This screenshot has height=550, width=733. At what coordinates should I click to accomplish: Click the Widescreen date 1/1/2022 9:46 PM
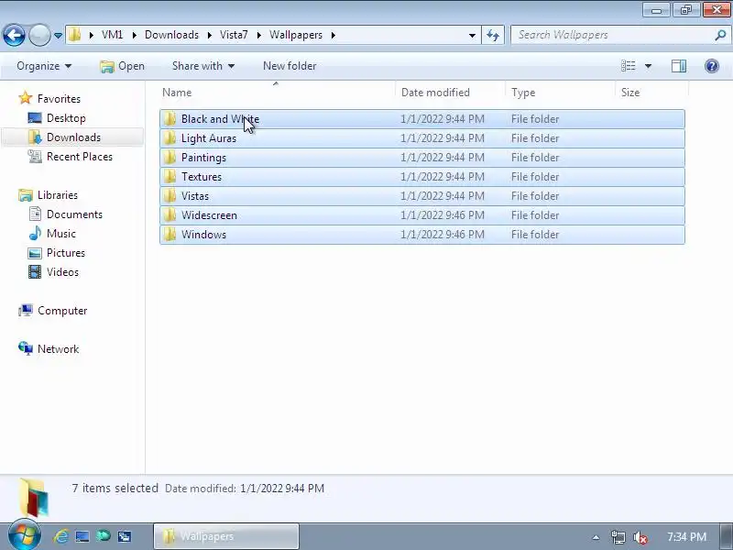[x=443, y=215]
